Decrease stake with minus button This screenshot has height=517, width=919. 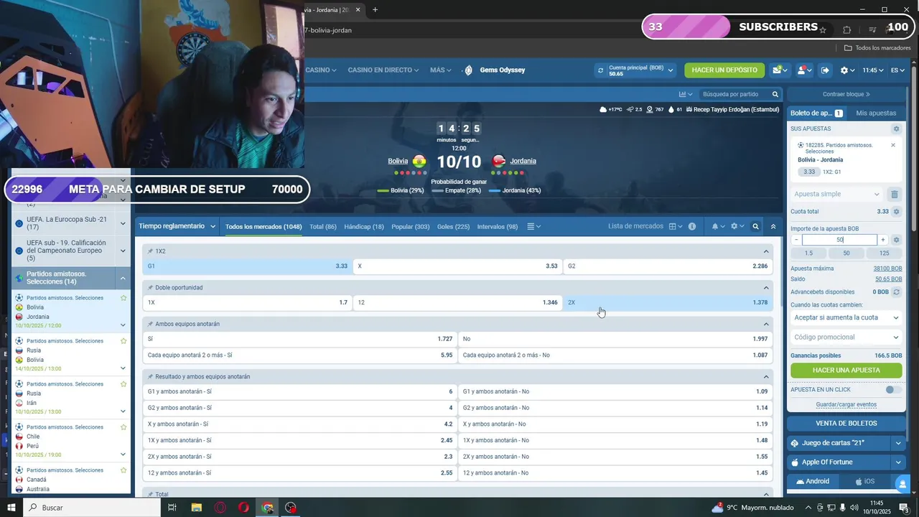coord(796,240)
